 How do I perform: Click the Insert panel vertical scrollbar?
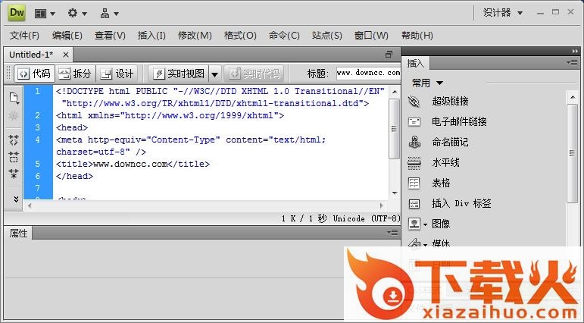(x=573, y=152)
